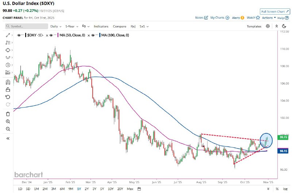The width and height of the screenshot is (292, 193).
Task: Collapse chart header with up arrows
Action: coord(277,26)
